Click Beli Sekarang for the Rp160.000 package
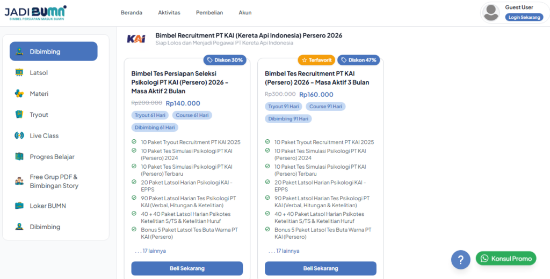 pyautogui.click(x=321, y=268)
